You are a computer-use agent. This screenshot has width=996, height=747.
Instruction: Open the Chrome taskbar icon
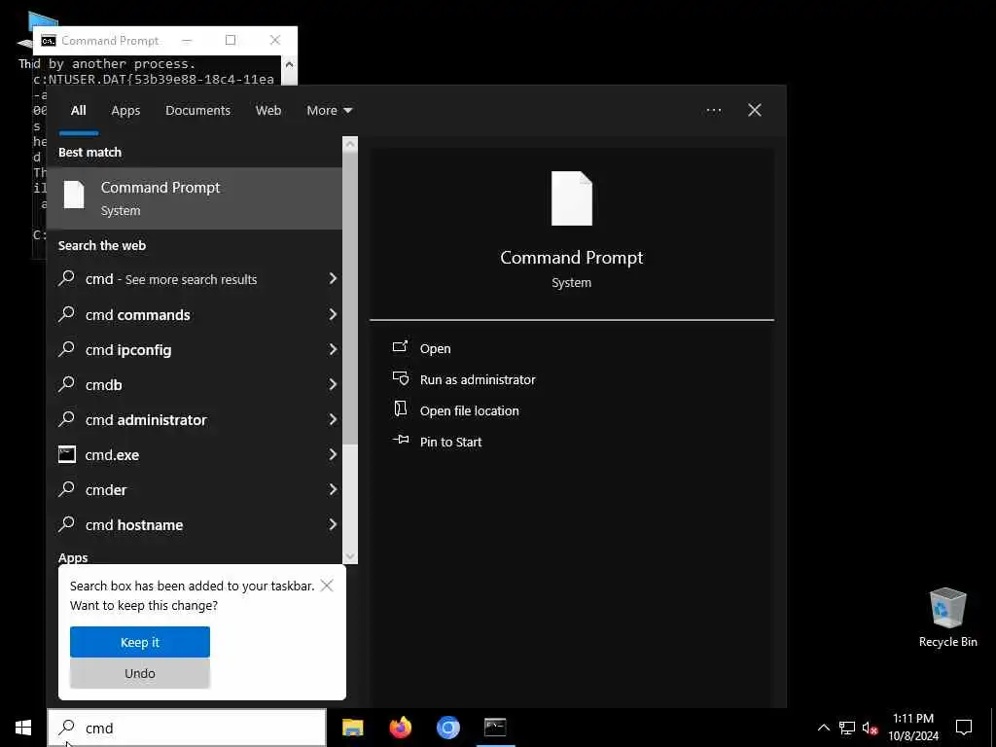(x=447, y=728)
